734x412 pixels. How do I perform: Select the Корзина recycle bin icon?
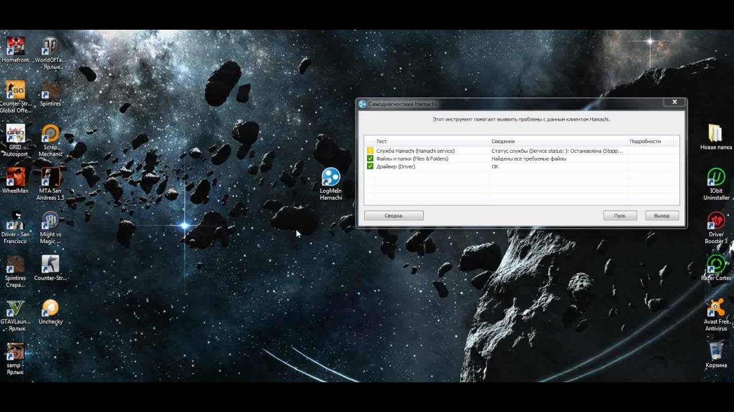(716, 354)
